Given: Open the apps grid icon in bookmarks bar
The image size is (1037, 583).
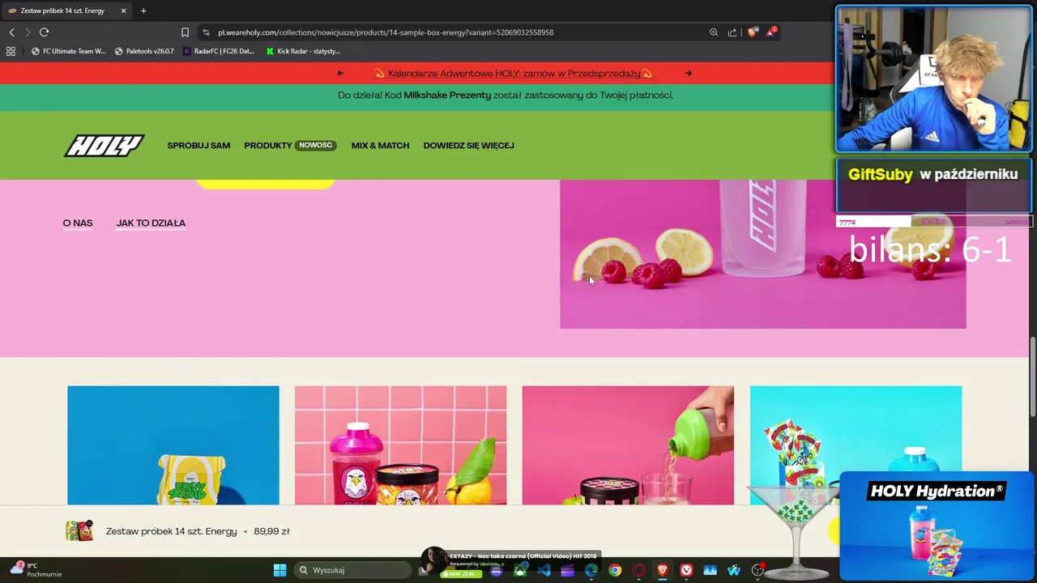Looking at the screenshot, I should 11,51.
